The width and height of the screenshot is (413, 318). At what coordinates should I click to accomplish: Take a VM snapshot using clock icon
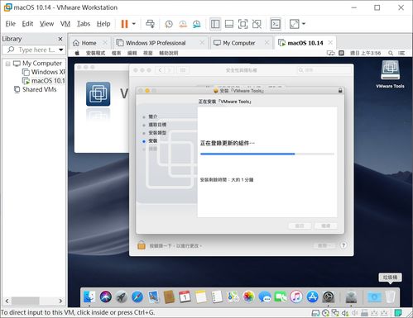click(x=169, y=24)
